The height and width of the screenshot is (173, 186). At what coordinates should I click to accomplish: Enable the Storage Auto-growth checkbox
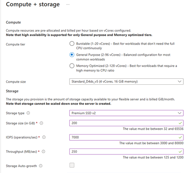pyautogui.click(x=72, y=165)
